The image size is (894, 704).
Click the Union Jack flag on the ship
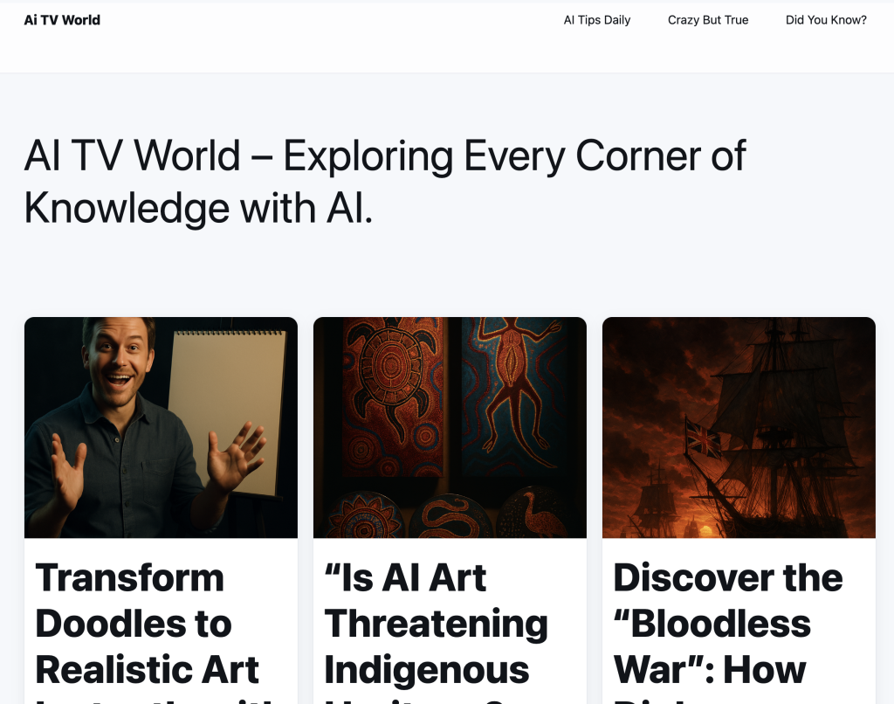(703, 438)
